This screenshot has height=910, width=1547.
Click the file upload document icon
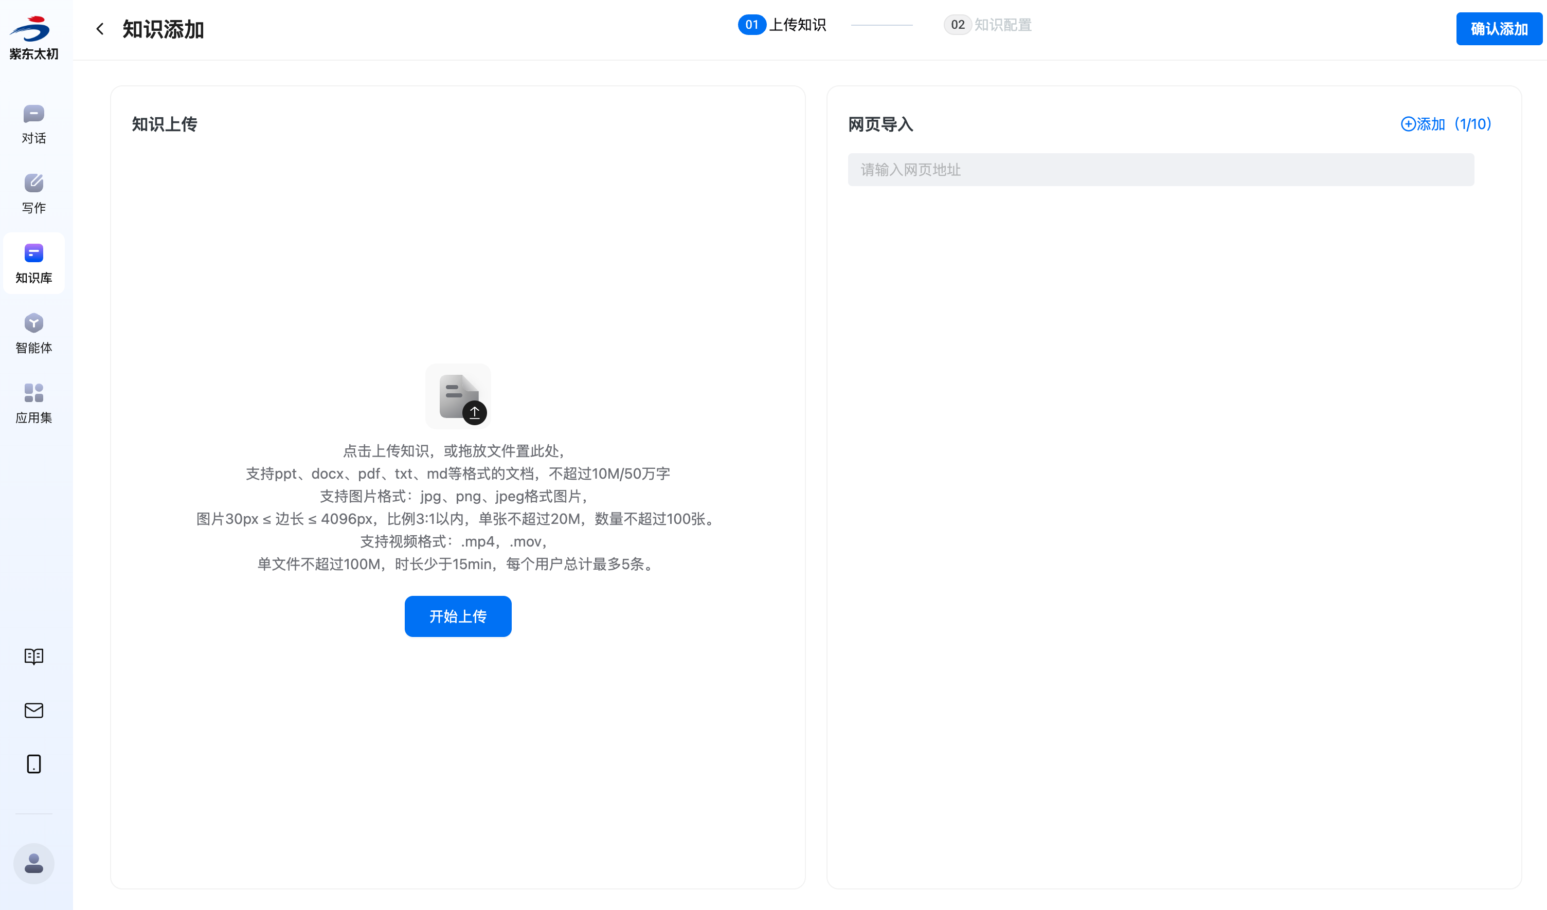click(458, 396)
